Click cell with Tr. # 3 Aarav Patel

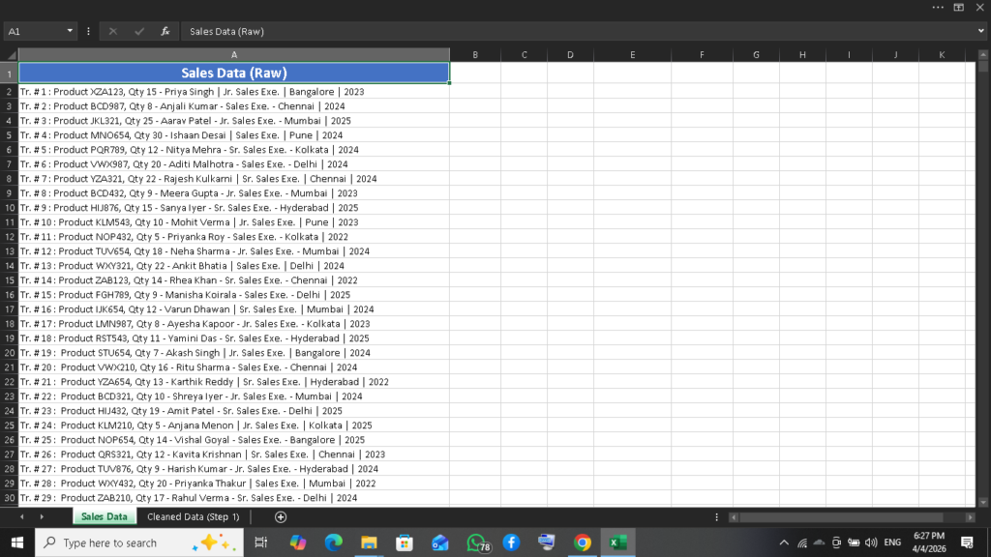point(234,121)
